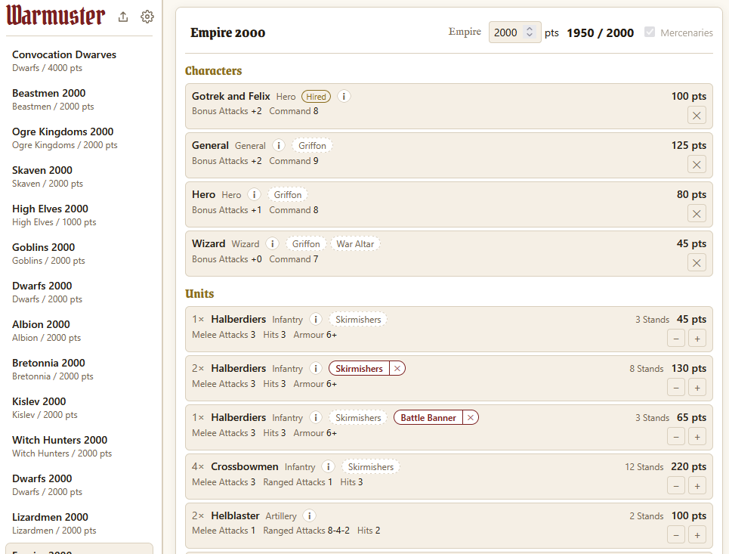Screen dimensions: 729x554
Task: Click the Units section heading
Action: click(x=199, y=293)
